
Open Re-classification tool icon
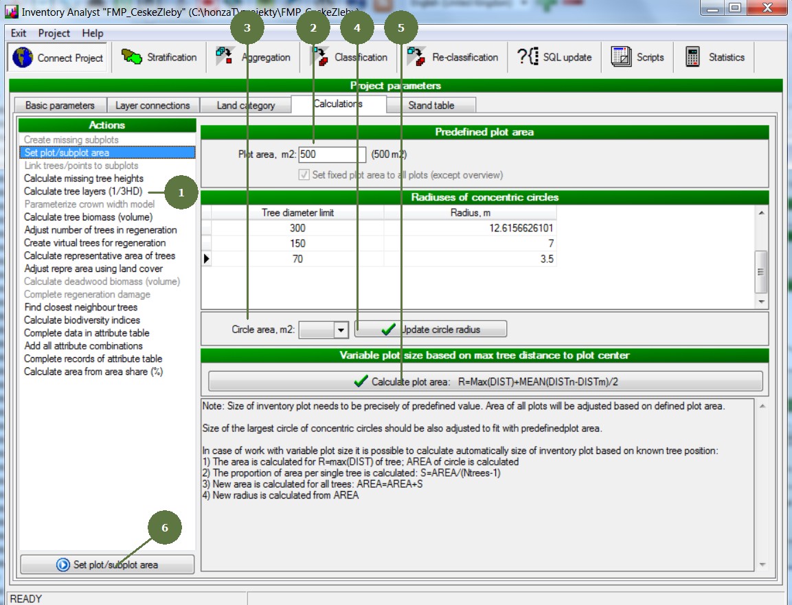coord(416,57)
